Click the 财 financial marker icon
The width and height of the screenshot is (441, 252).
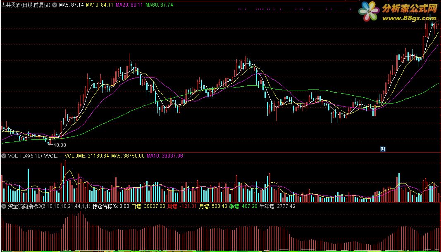tap(383, 149)
